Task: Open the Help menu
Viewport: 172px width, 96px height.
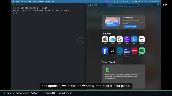Action: (x=53, y=1)
